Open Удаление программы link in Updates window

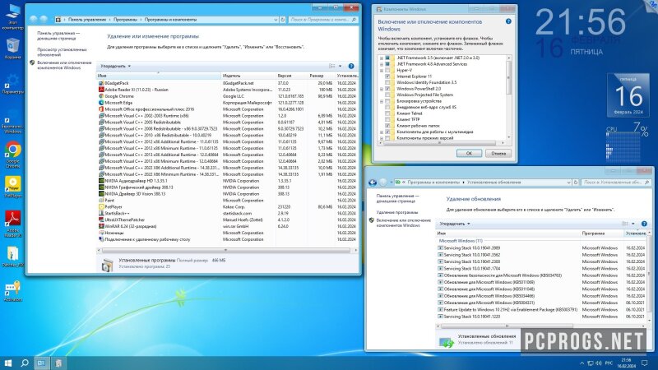(397, 212)
